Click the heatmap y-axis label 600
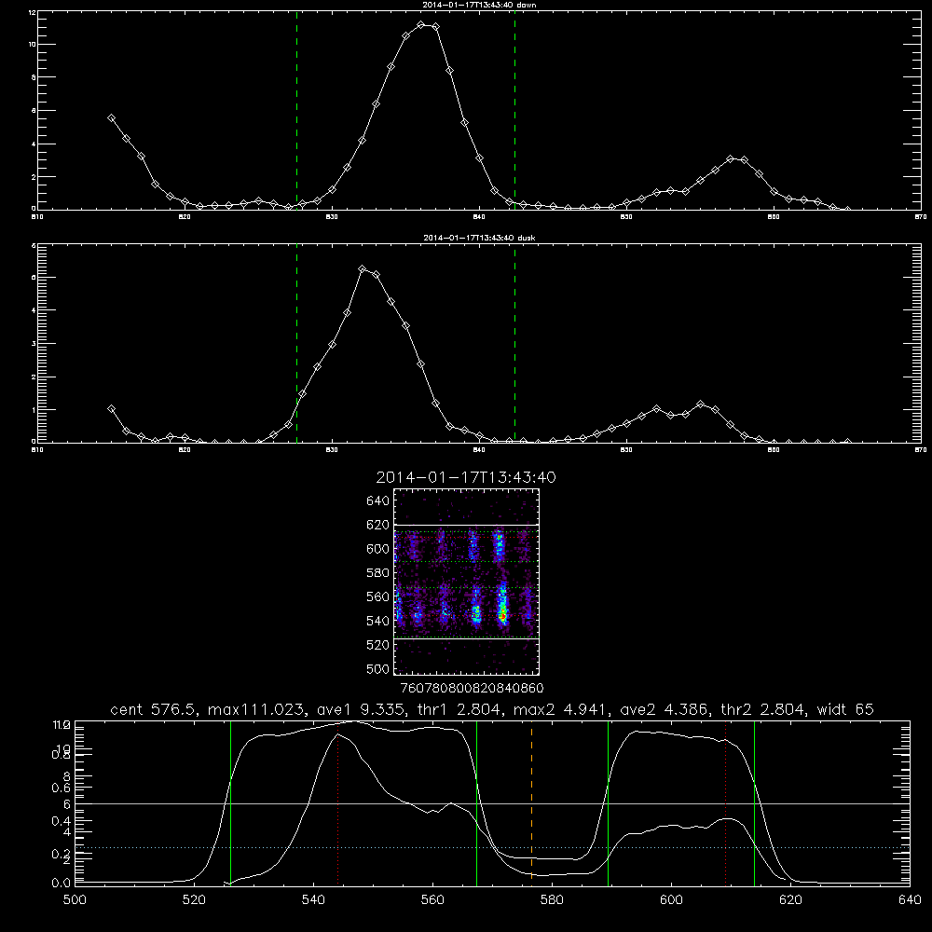Screen dimensions: 932x932 point(378,549)
